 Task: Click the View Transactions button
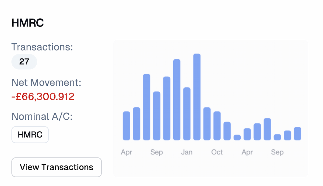(57, 167)
